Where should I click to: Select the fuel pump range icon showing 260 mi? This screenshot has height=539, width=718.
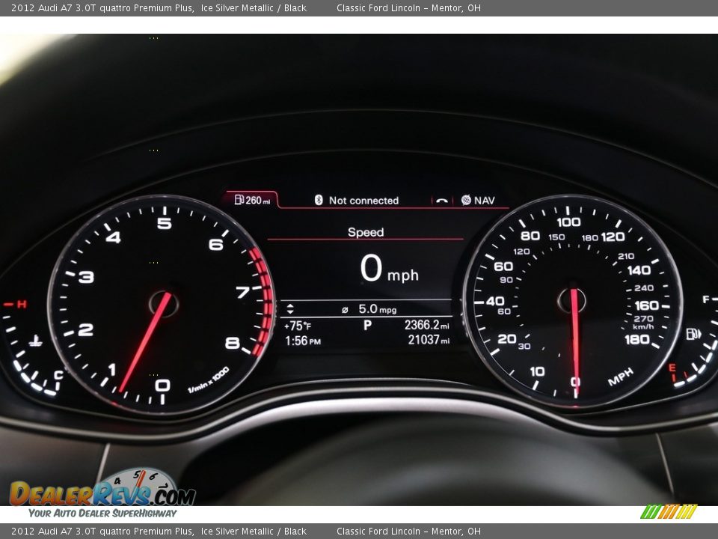coord(240,199)
